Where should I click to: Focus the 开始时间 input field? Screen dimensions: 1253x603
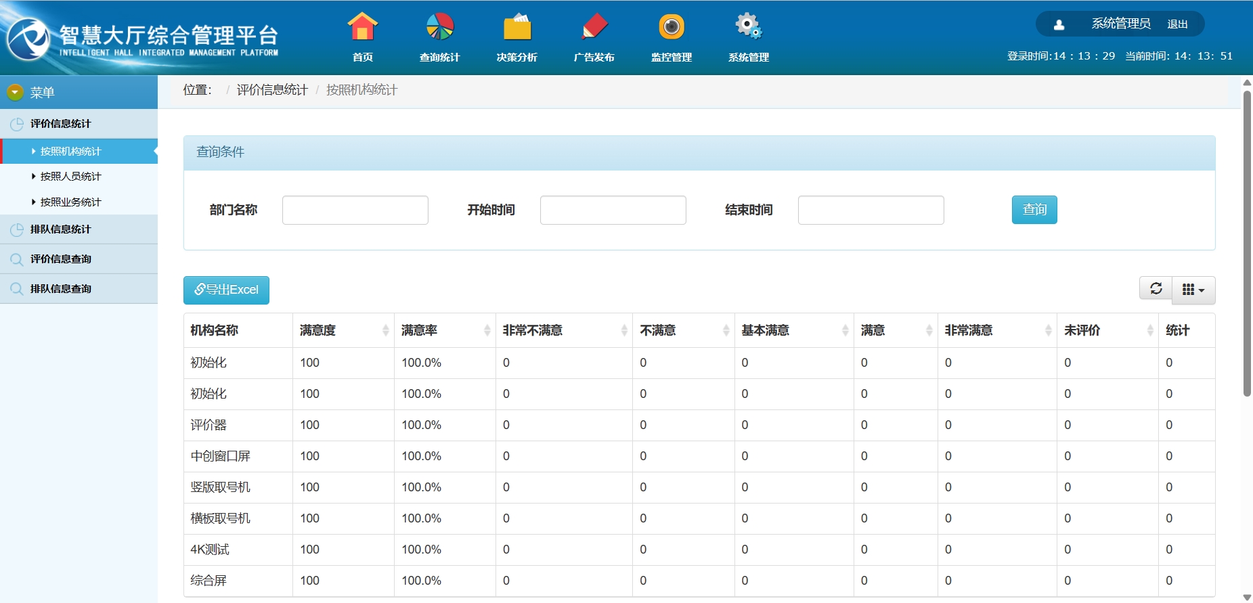coord(613,210)
